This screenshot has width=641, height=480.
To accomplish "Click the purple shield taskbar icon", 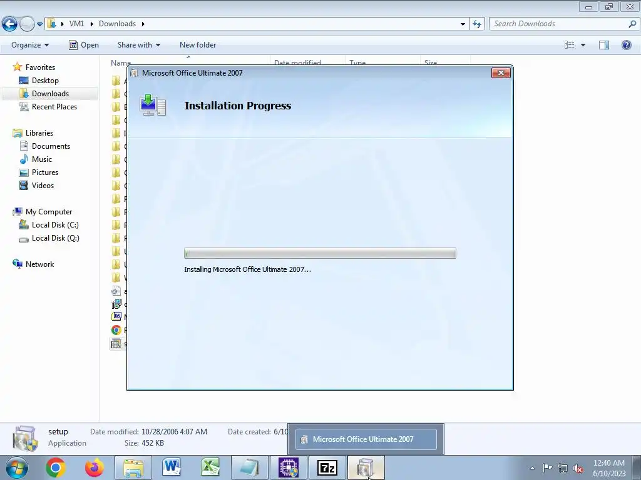I will [x=289, y=467].
